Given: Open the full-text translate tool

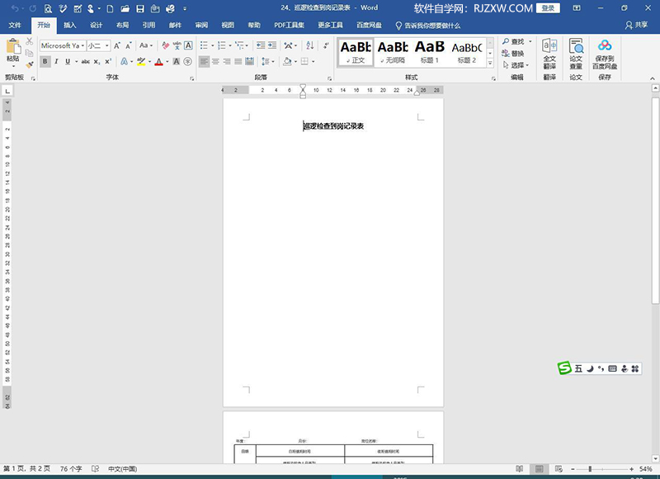Looking at the screenshot, I should point(549,55).
